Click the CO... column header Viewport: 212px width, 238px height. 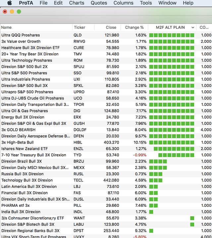pos(204,28)
